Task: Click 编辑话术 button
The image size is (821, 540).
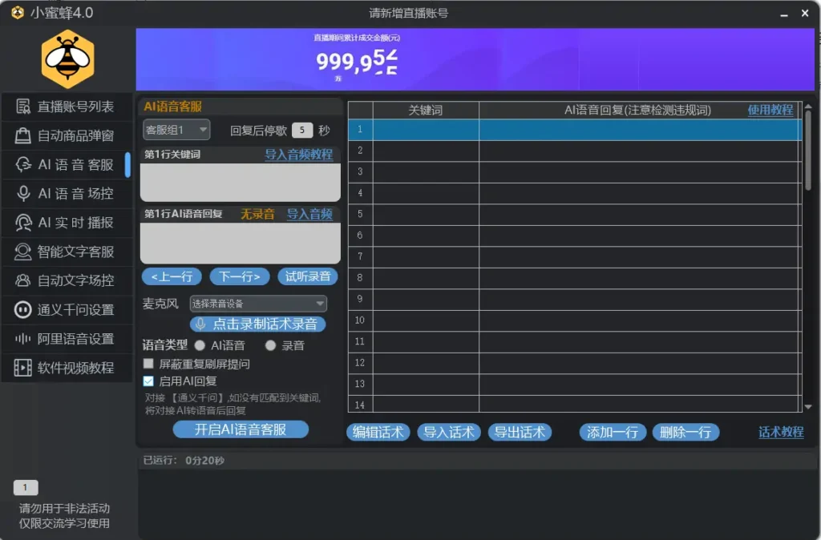Action: tap(378, 432)
